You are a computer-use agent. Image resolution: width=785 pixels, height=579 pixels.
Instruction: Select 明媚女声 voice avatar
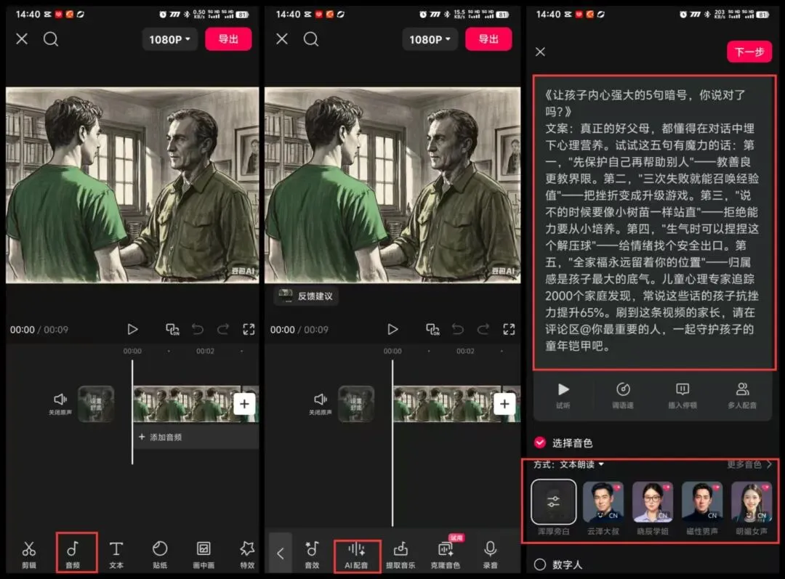[x=752, y=502]
